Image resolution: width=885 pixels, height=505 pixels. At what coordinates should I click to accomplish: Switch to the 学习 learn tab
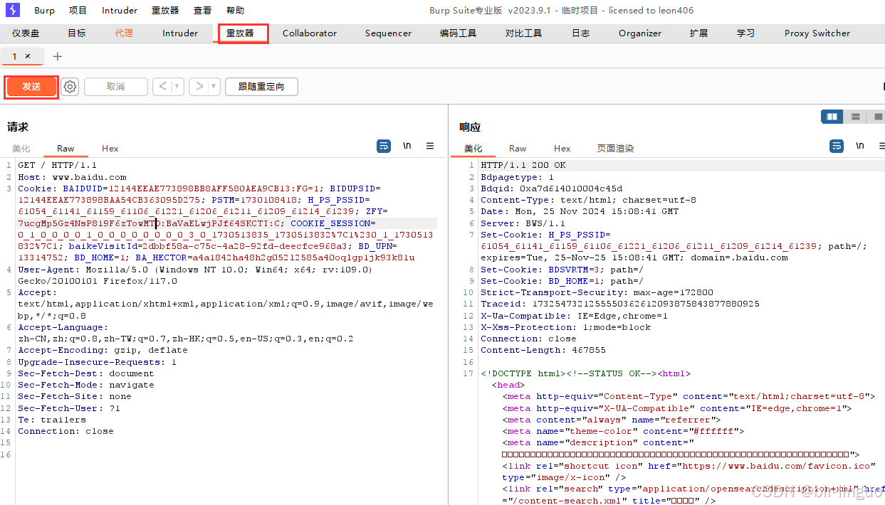click(745, 33)
